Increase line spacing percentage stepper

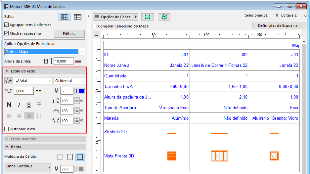77,99
